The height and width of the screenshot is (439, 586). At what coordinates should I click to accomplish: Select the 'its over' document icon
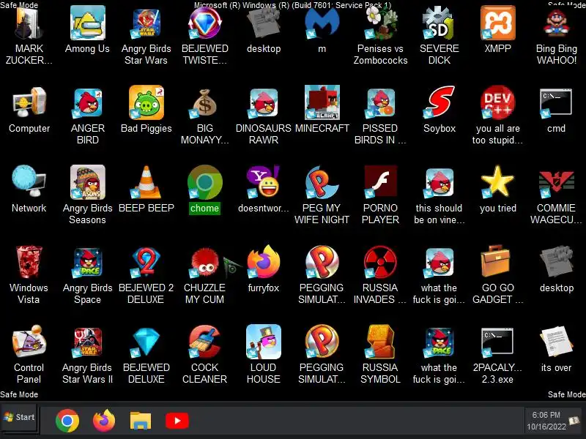(557, 341)
